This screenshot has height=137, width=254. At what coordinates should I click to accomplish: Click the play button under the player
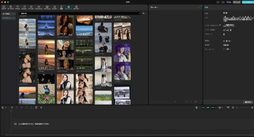tap(175, 102)
